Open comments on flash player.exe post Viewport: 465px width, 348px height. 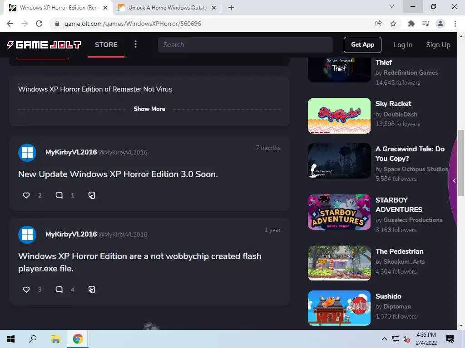click(x=59, y=290)
